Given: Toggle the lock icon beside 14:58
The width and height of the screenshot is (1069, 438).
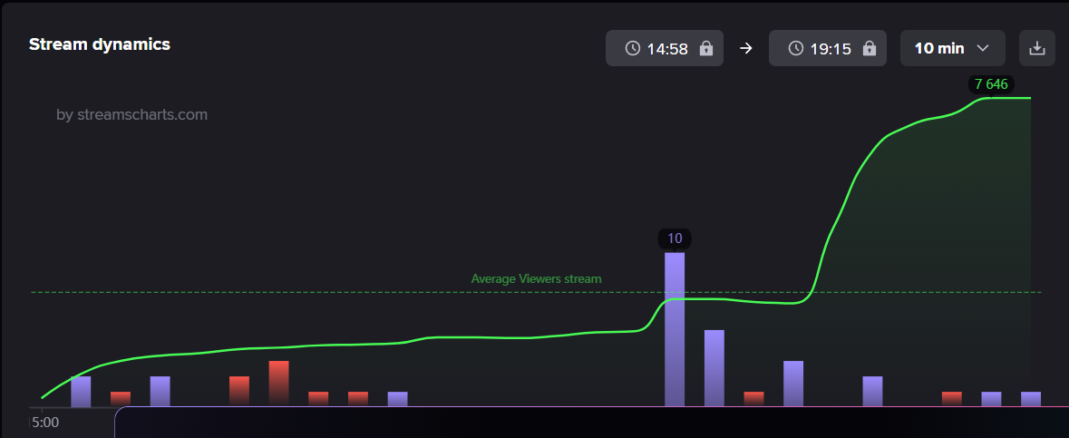Looking at the screenshot, I should pos(706,48).
